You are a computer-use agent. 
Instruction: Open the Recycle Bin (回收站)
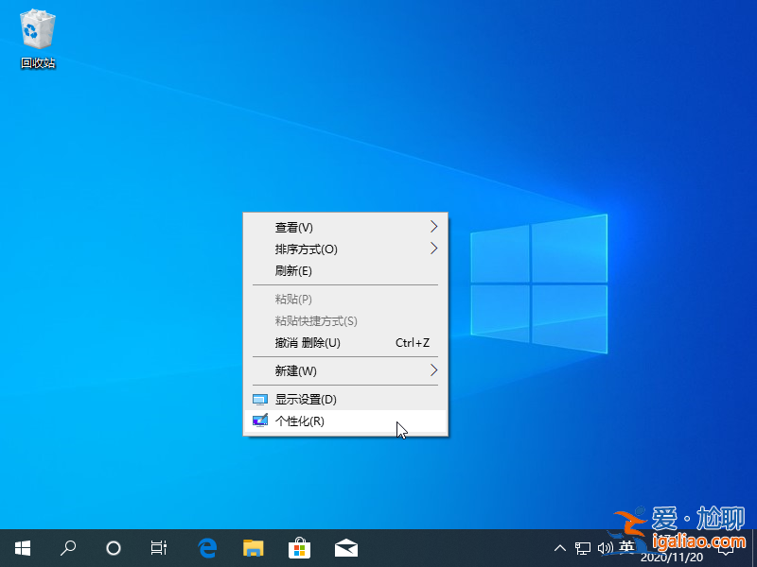[36, 33]
